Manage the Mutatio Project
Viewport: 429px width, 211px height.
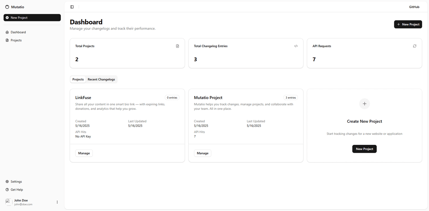pos(202,153)
